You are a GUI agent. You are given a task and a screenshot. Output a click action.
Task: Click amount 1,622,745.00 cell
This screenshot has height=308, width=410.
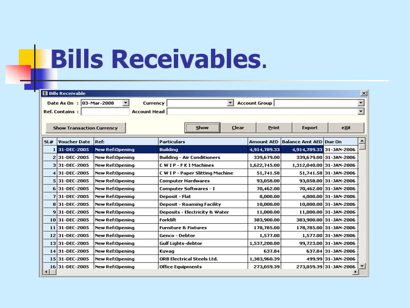point(264,165)
